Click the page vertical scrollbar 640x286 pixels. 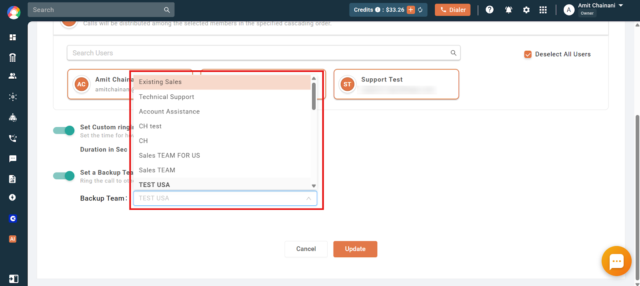pyautogui.click(x=637, y=198)
